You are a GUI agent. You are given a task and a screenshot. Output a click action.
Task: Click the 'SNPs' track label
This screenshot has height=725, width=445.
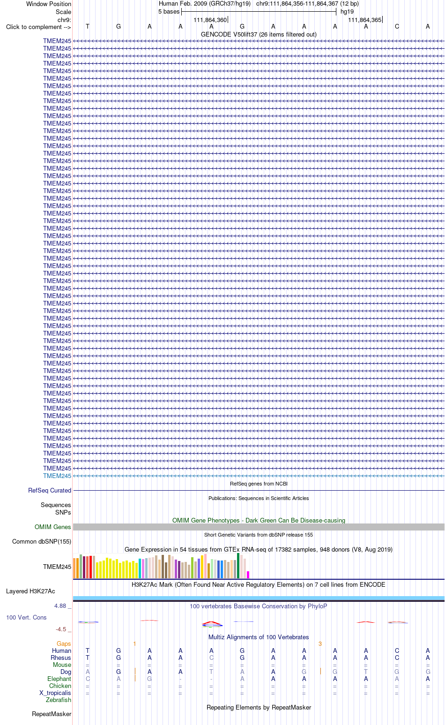[x=63, y=512]
